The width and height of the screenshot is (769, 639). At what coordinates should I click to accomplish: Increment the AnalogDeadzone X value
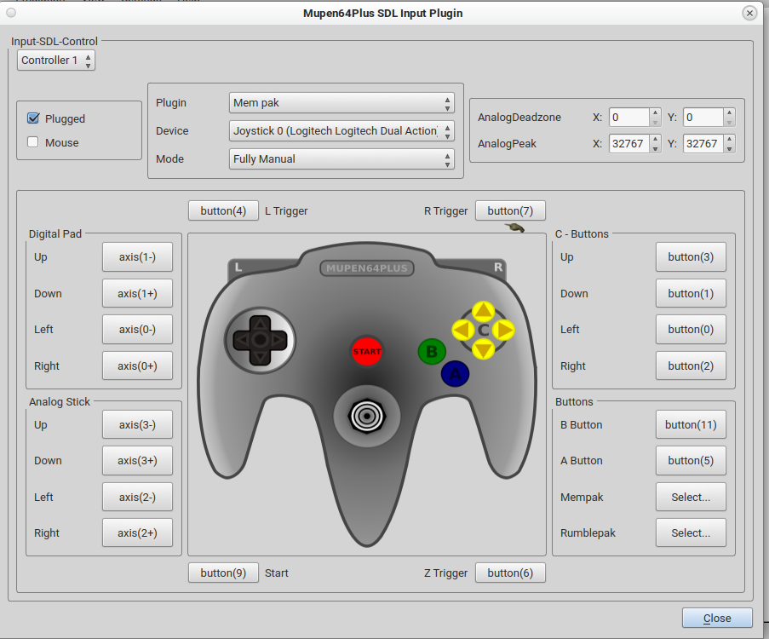pos(654,112)
